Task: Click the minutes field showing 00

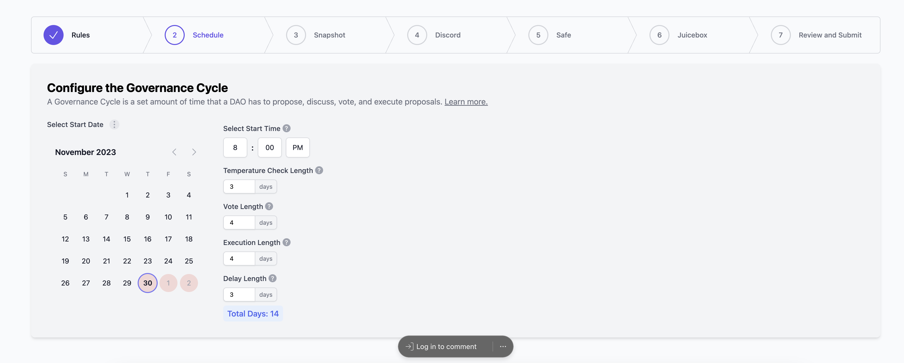Action: [269, 147]
